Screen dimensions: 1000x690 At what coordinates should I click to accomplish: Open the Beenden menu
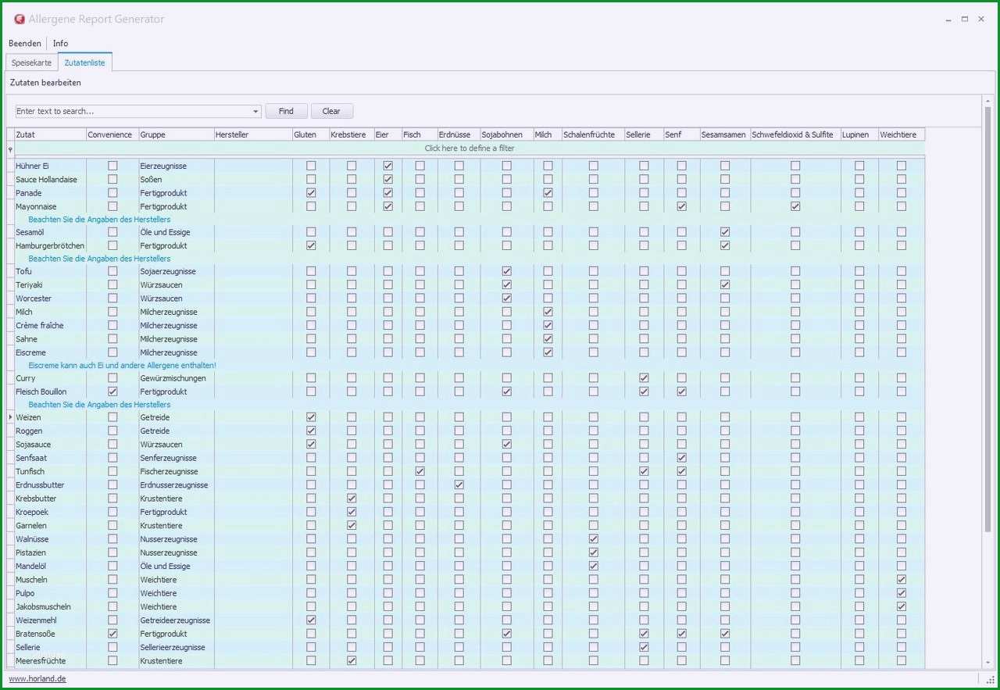click(25, 44)
